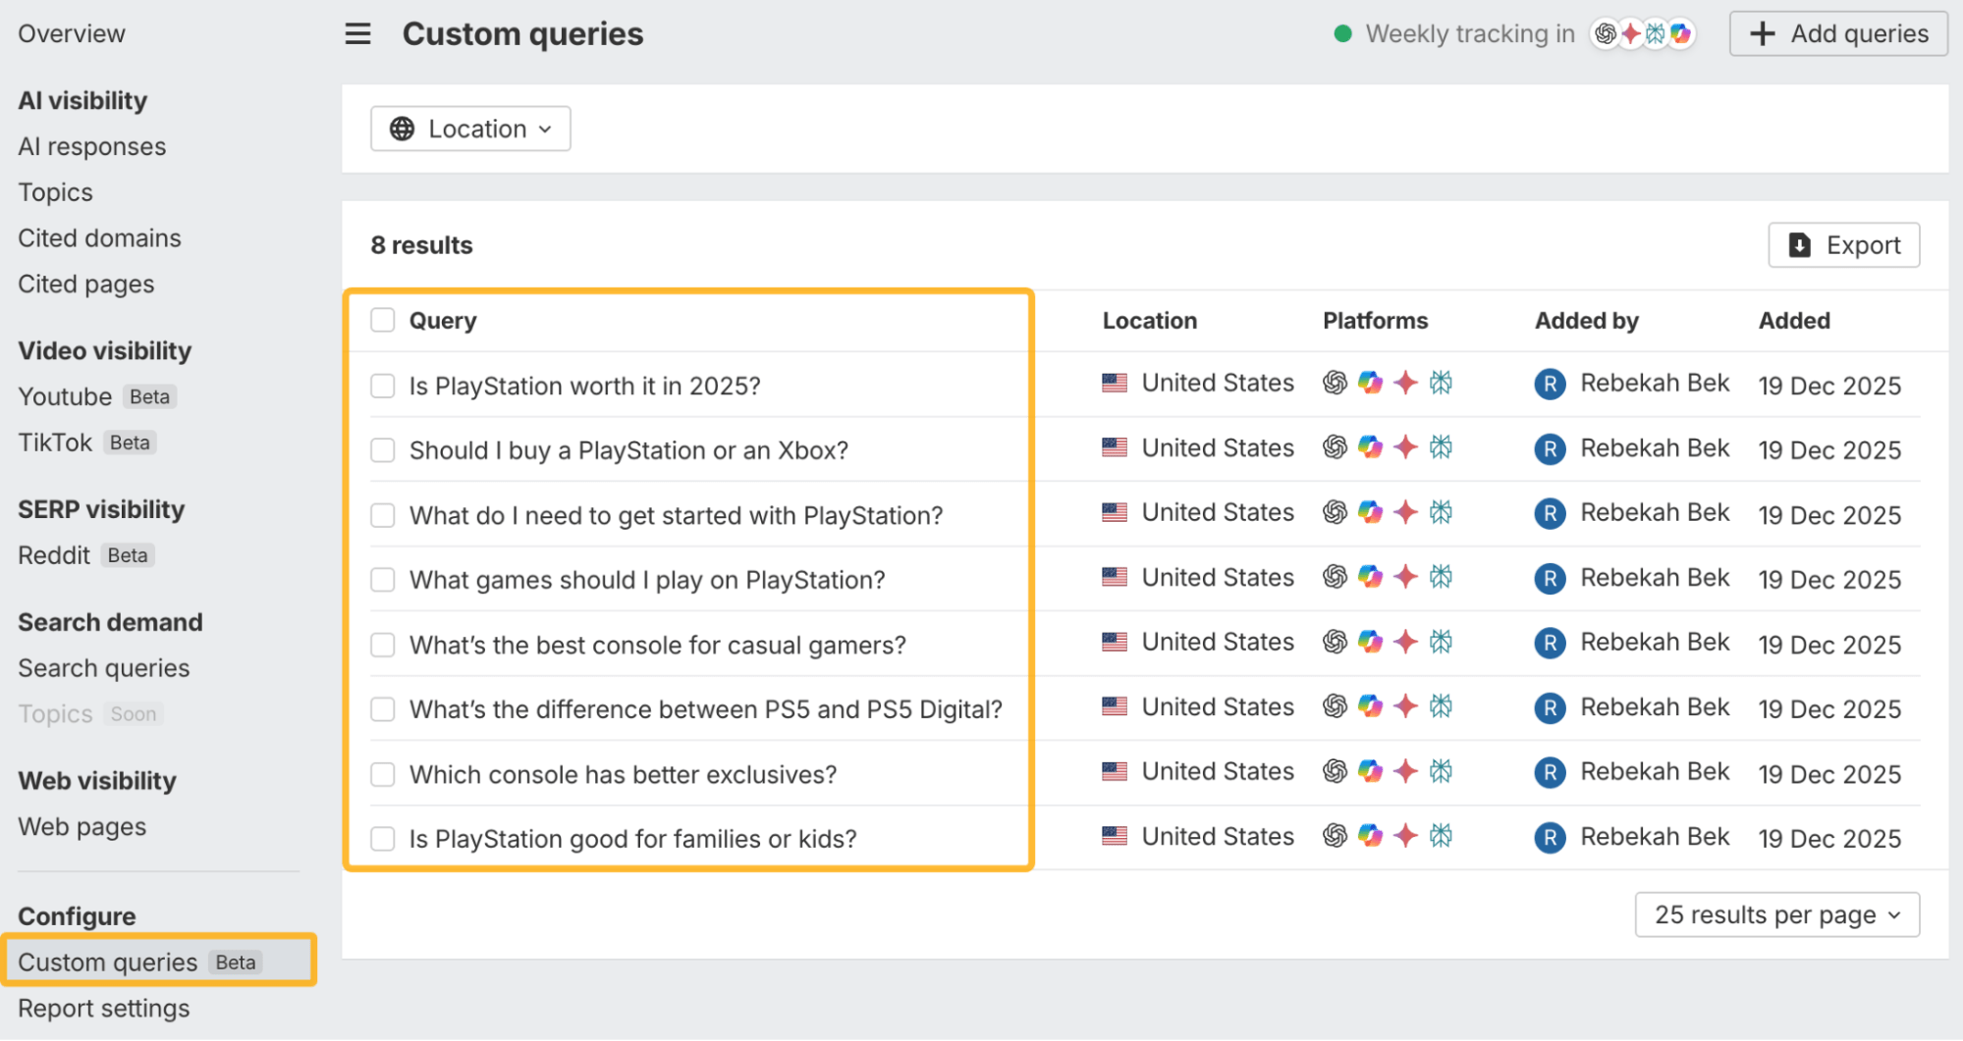Screen dimensions: 1963x1041
Task: Toggle the select-all checkbox in Query header
Action: tap(383, 321)
